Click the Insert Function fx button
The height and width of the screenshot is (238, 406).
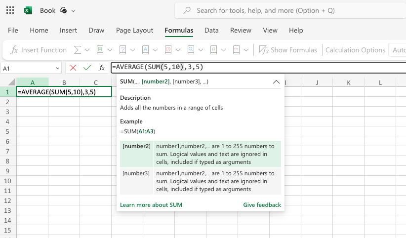[x=39, y=50]
